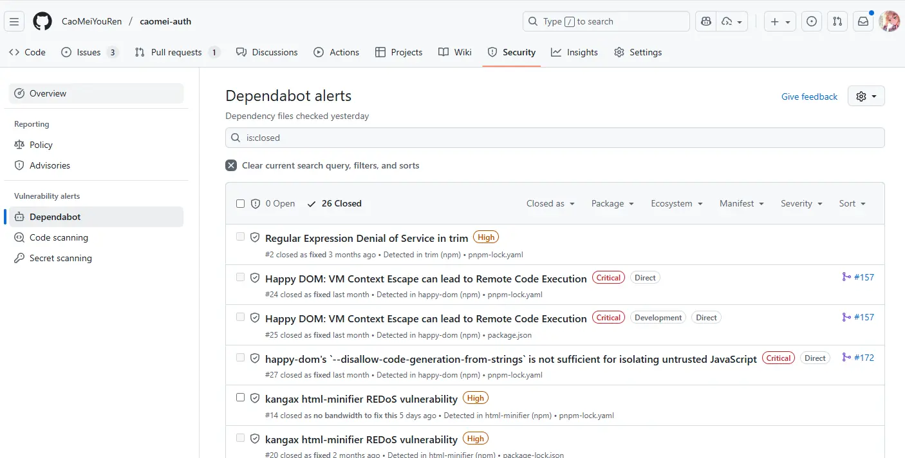
Task: Expand the Sort dropdown
Action: (852, 203)
